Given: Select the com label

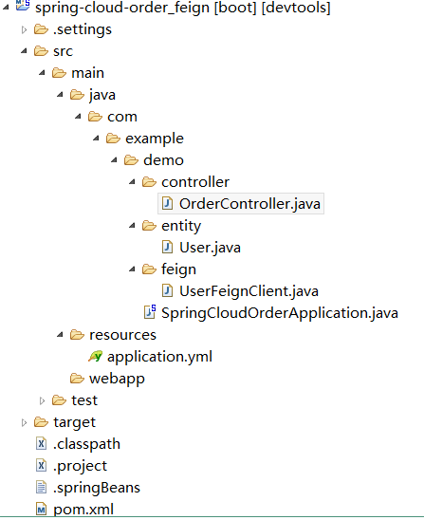Looking at the screenshot, I should point(122,117).
